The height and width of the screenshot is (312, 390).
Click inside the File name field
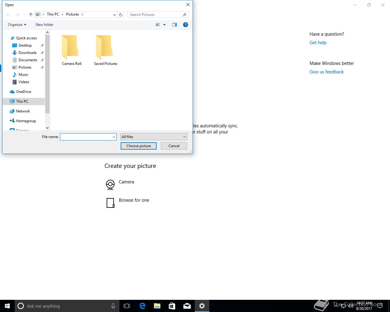pos(86,137)
